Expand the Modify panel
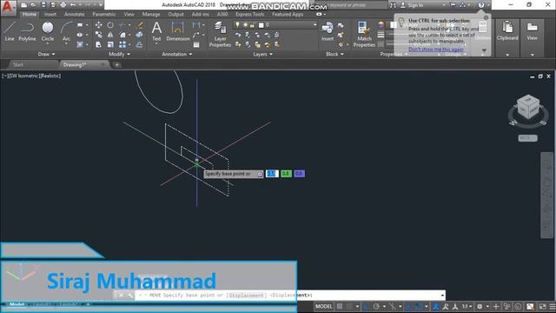Image resolution: width=556 pixels, height=313 pixels. point(119,54)
